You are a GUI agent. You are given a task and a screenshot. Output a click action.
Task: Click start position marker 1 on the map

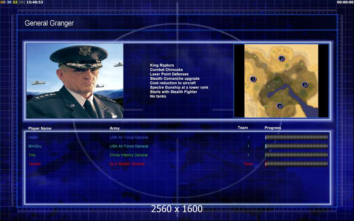coord(253,79)
